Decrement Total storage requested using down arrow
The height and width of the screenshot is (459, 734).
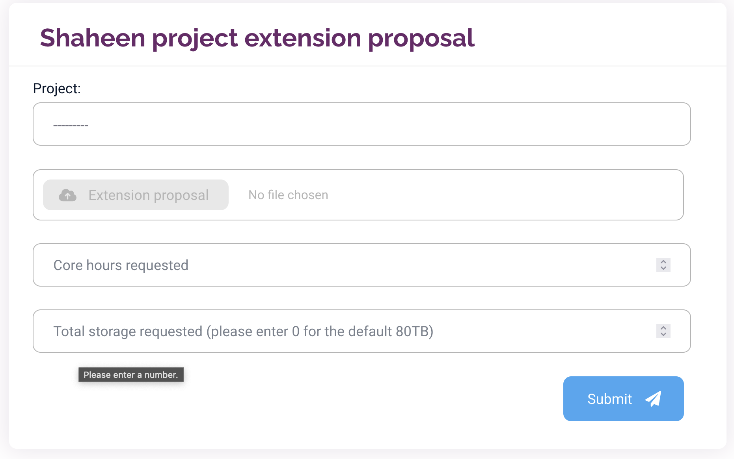click(x=663, y=334)
